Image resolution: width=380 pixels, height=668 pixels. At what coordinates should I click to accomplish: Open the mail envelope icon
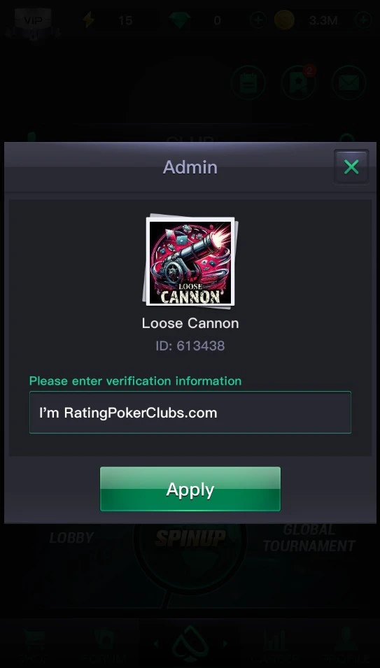[349, 83]
